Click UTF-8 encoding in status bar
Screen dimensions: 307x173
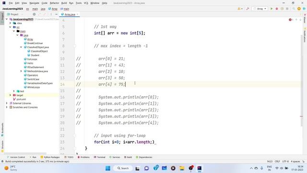[x=285, y=161]
